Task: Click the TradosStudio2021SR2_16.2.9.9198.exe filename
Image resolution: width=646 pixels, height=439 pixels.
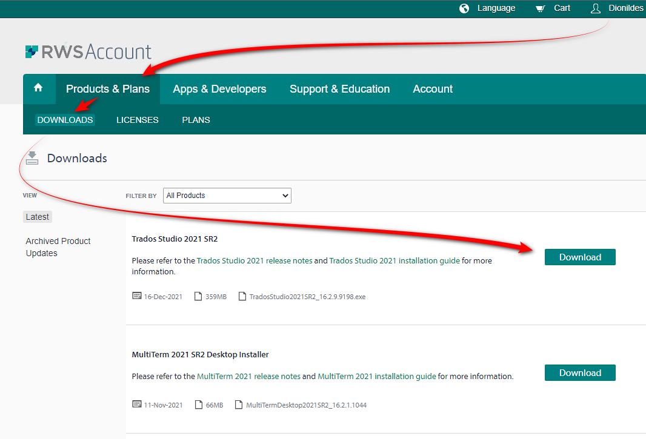Action: pos(307,297)
